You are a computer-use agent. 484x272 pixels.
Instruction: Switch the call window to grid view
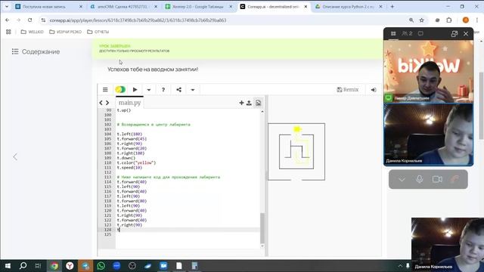coord(393,33)
